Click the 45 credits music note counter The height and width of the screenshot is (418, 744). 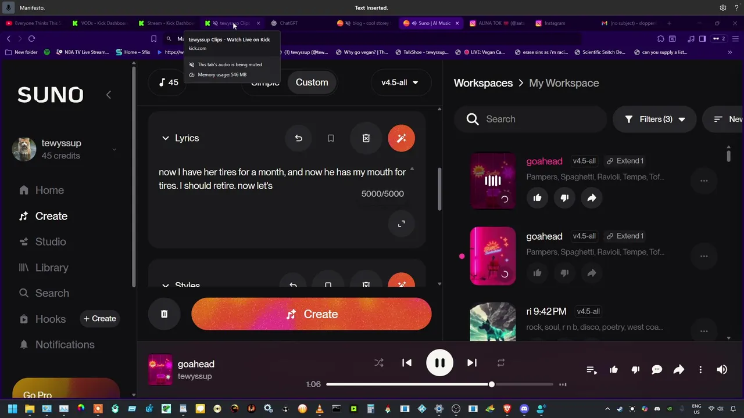168,82
